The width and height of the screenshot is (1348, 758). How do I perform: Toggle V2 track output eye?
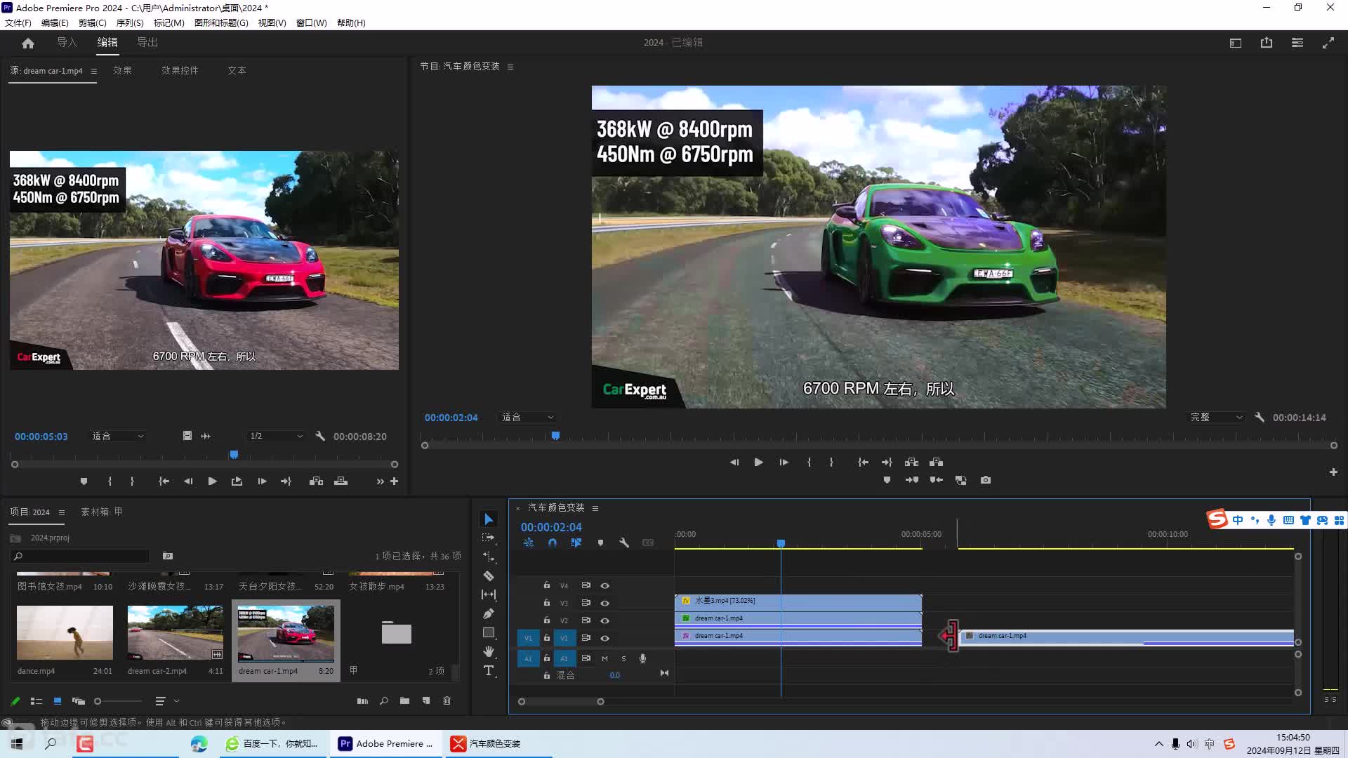point(604,620)
